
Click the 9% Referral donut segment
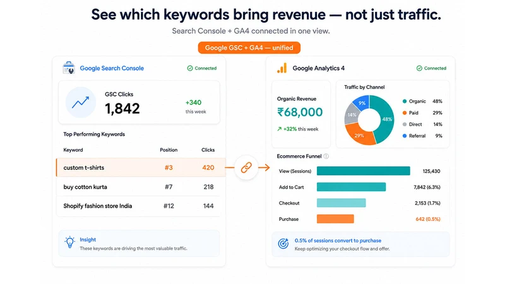[x=362, y=103]
